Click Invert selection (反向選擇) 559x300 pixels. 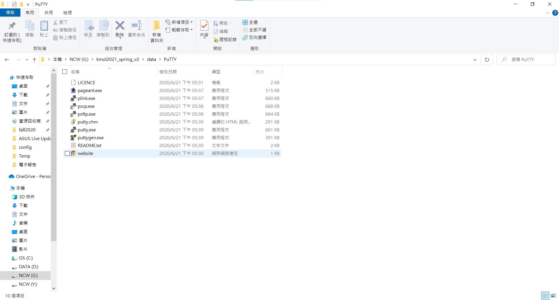click(254, 37)
